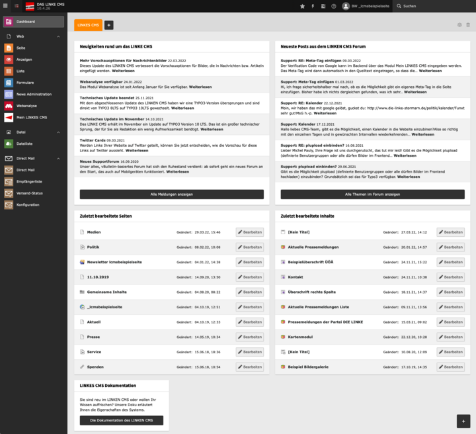Edit Aktuelle Pressemeldungen content via Bearbeiten
The image size is (476, 434).
point(450,247)
